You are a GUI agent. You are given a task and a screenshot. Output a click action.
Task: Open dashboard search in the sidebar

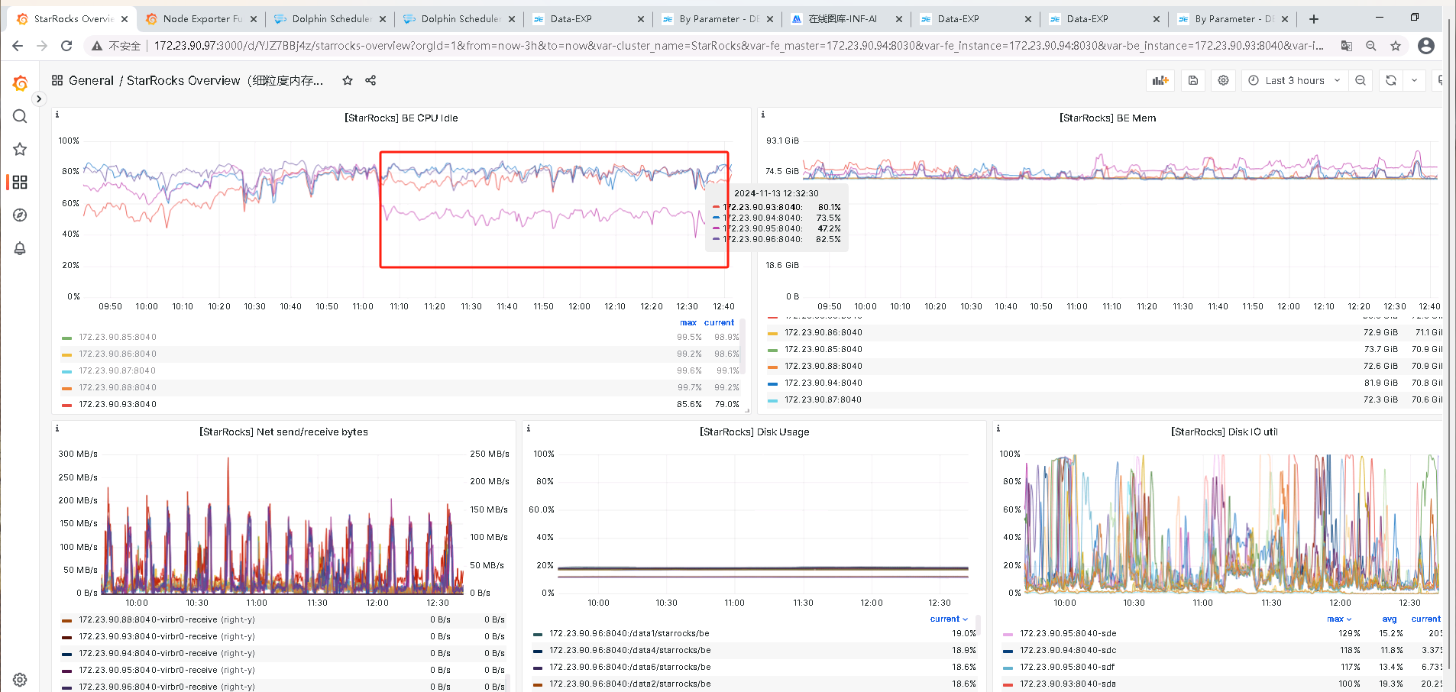pos(20,116)
